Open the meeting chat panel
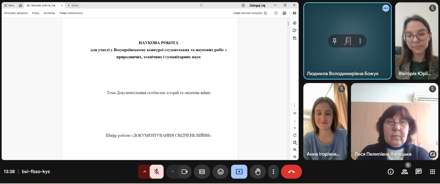 418,172
